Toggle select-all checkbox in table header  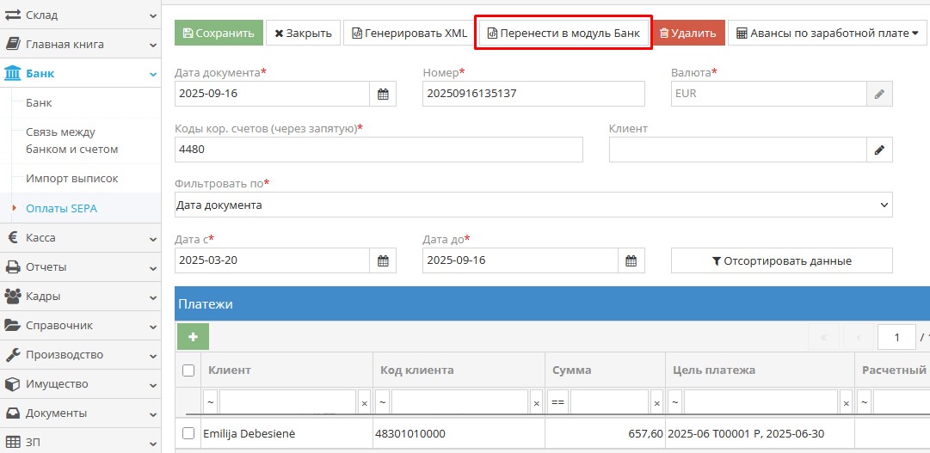pyautogui.click(x=188, y=370)
